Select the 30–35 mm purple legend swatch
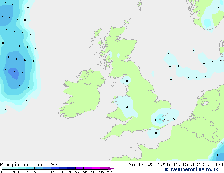This screenshot has width=224, height=173. pos(79,168)
